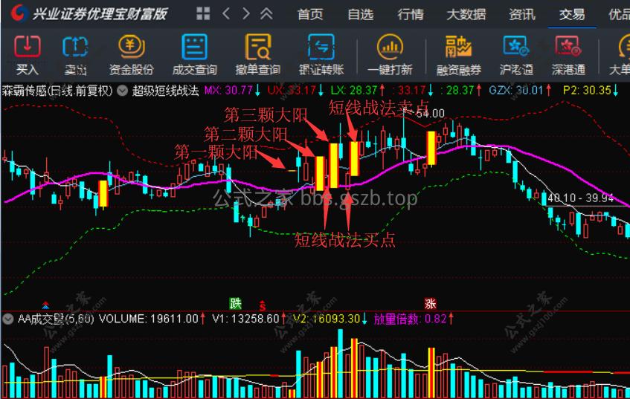
Task: Click the green 跌 marker
Action: point(236,303)
